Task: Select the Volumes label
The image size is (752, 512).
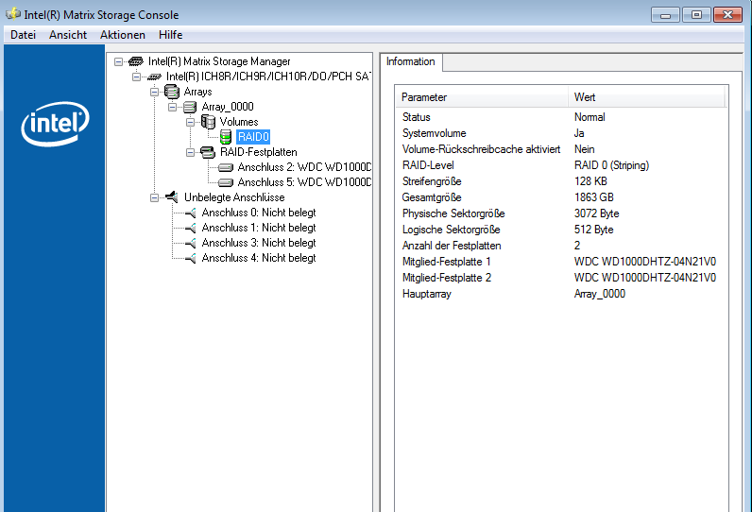Action: tap(239, 122)
